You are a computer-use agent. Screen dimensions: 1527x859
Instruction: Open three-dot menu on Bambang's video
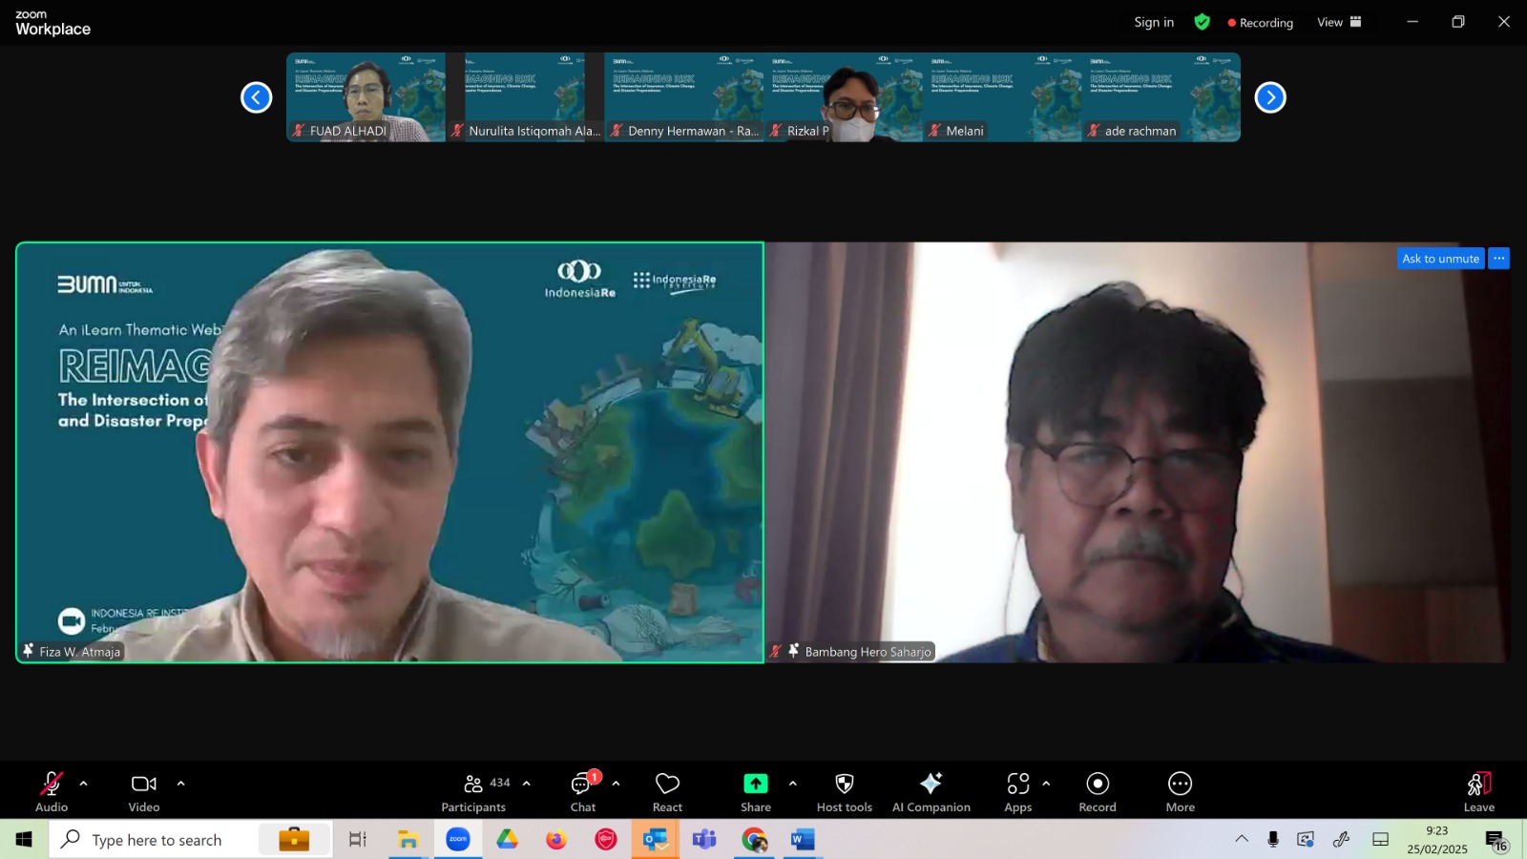click(1499, 259)
